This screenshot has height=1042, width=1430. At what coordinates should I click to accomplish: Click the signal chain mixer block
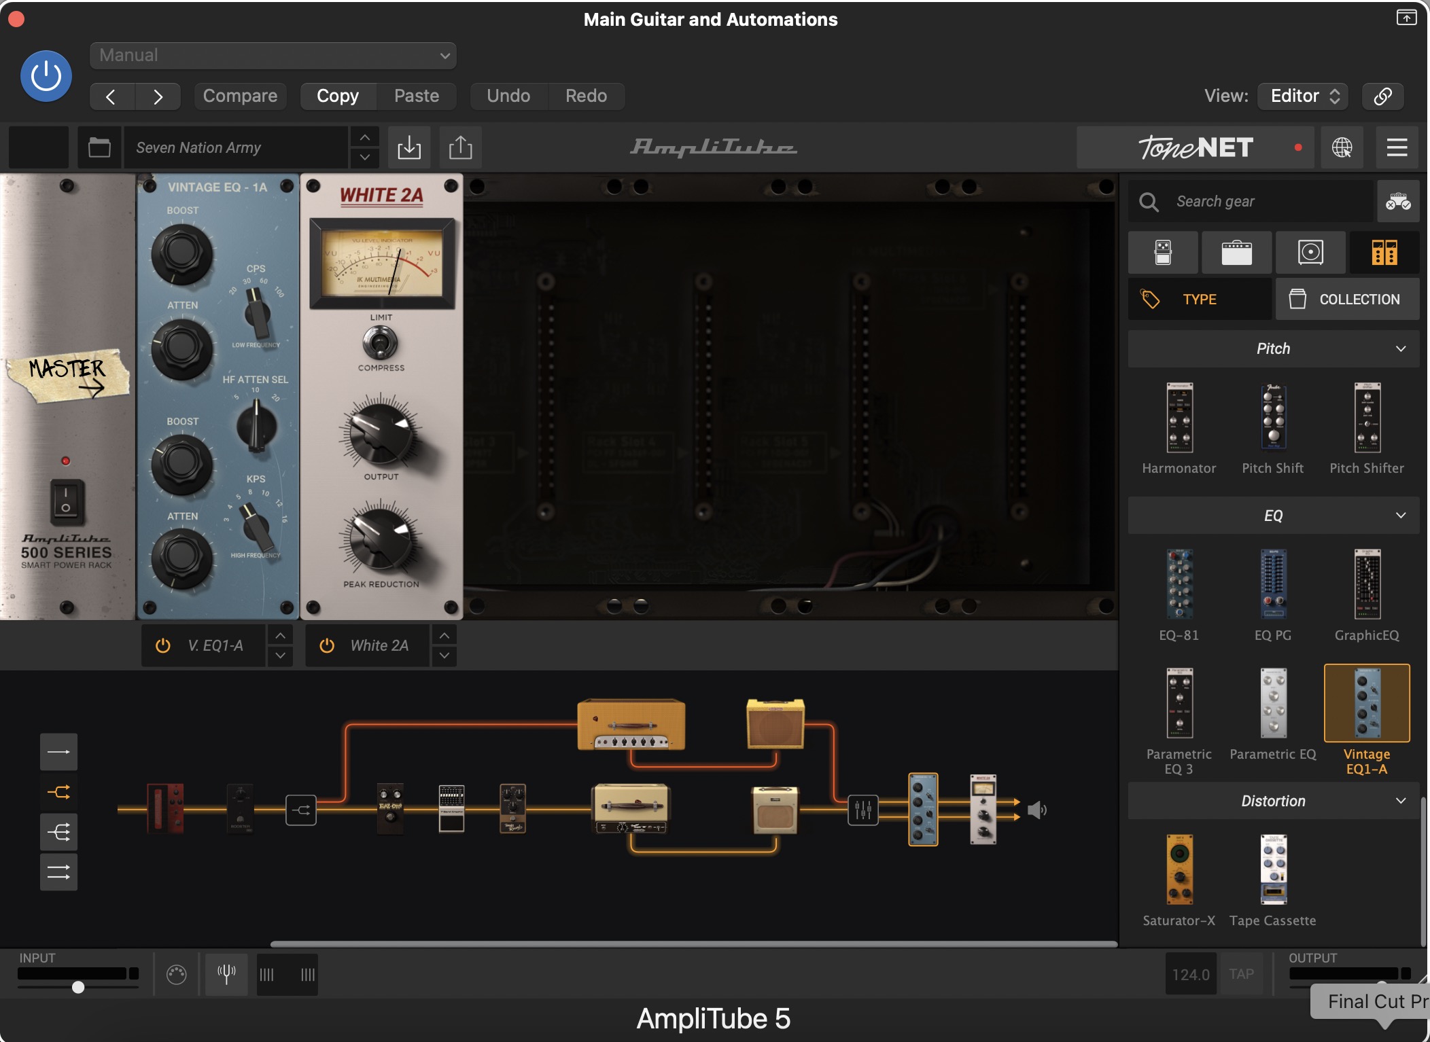coord(863,810)
